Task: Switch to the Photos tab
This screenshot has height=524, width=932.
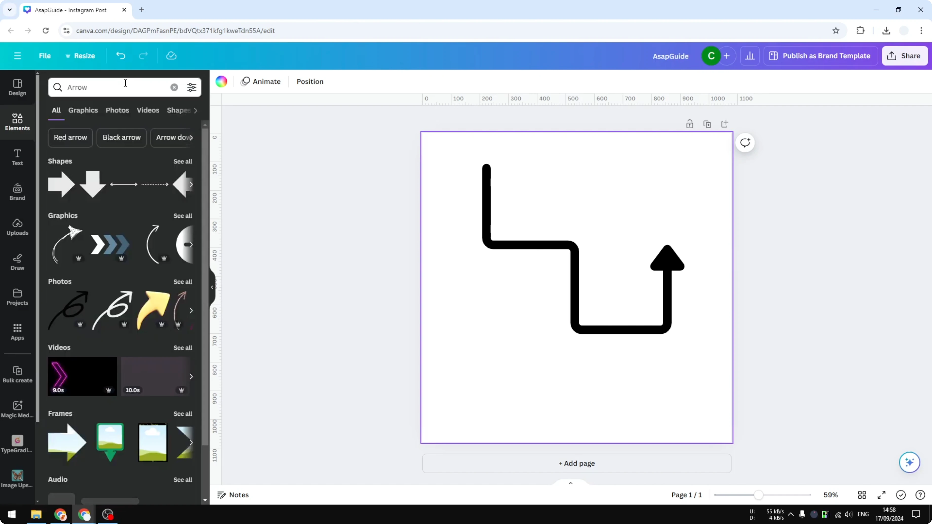Action: point(117,110)
